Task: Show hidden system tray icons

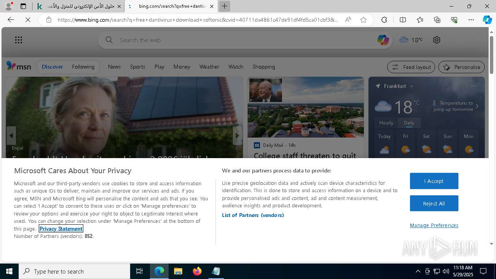Action: click(418, 271)
